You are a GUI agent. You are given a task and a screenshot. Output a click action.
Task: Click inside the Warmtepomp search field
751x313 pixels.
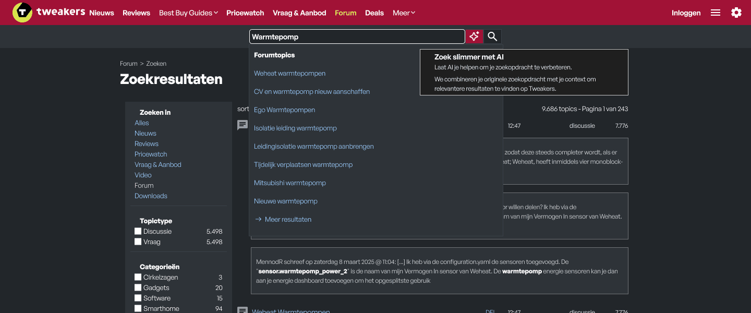357,37
